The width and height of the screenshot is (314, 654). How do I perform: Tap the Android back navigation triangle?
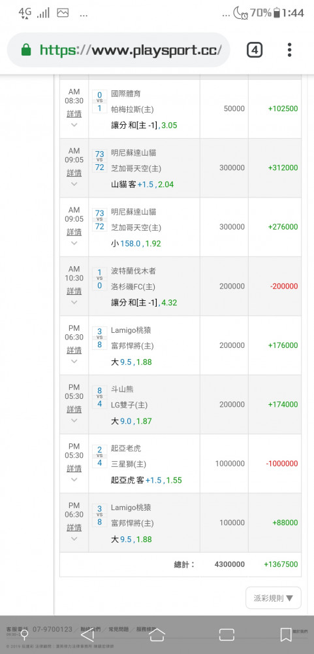coord(87,634)
